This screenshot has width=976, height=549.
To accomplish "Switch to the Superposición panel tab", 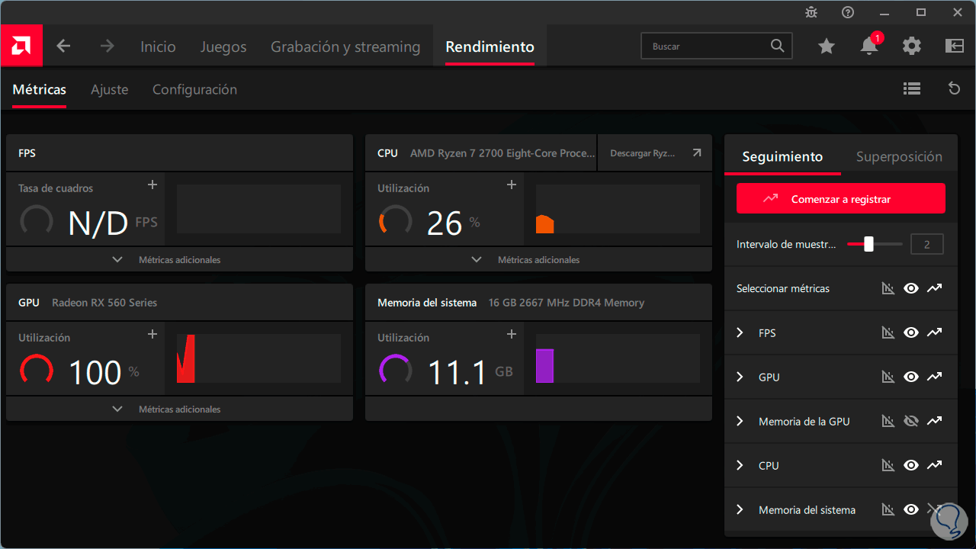I will [x=899, y=156].
